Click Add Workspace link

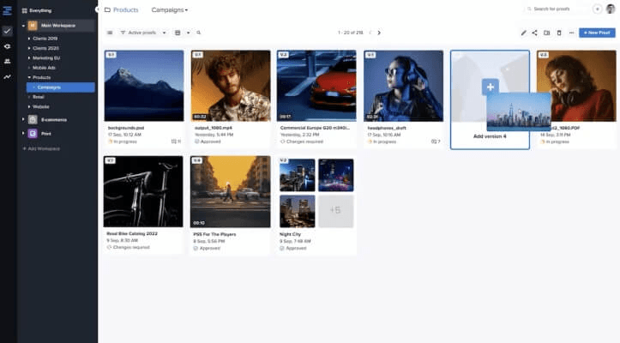[41, 148]
